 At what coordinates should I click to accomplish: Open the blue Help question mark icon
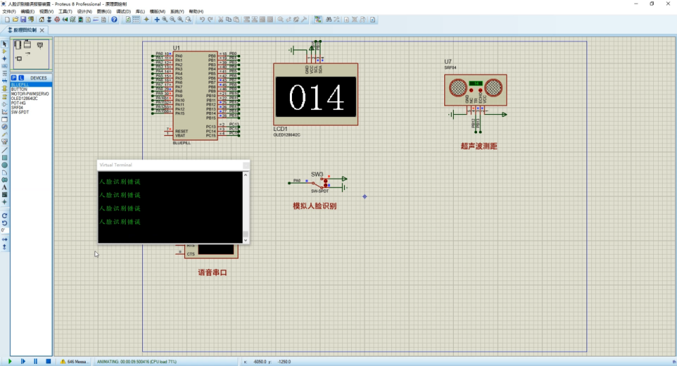[x=114, y=20]
